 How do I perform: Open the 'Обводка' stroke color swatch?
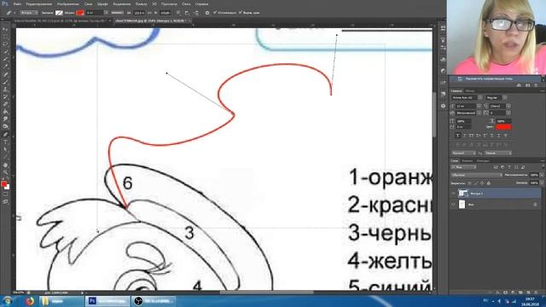pos(80,13)
